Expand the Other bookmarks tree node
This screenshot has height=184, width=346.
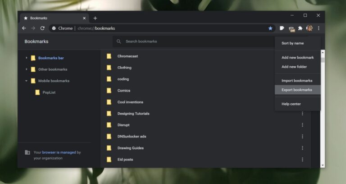click(x=26, y=69)
